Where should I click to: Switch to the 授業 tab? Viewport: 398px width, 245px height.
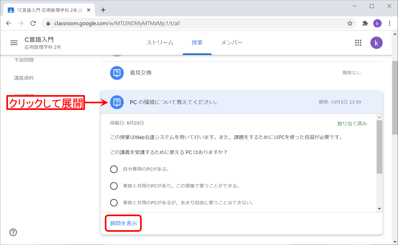point(197,43)
